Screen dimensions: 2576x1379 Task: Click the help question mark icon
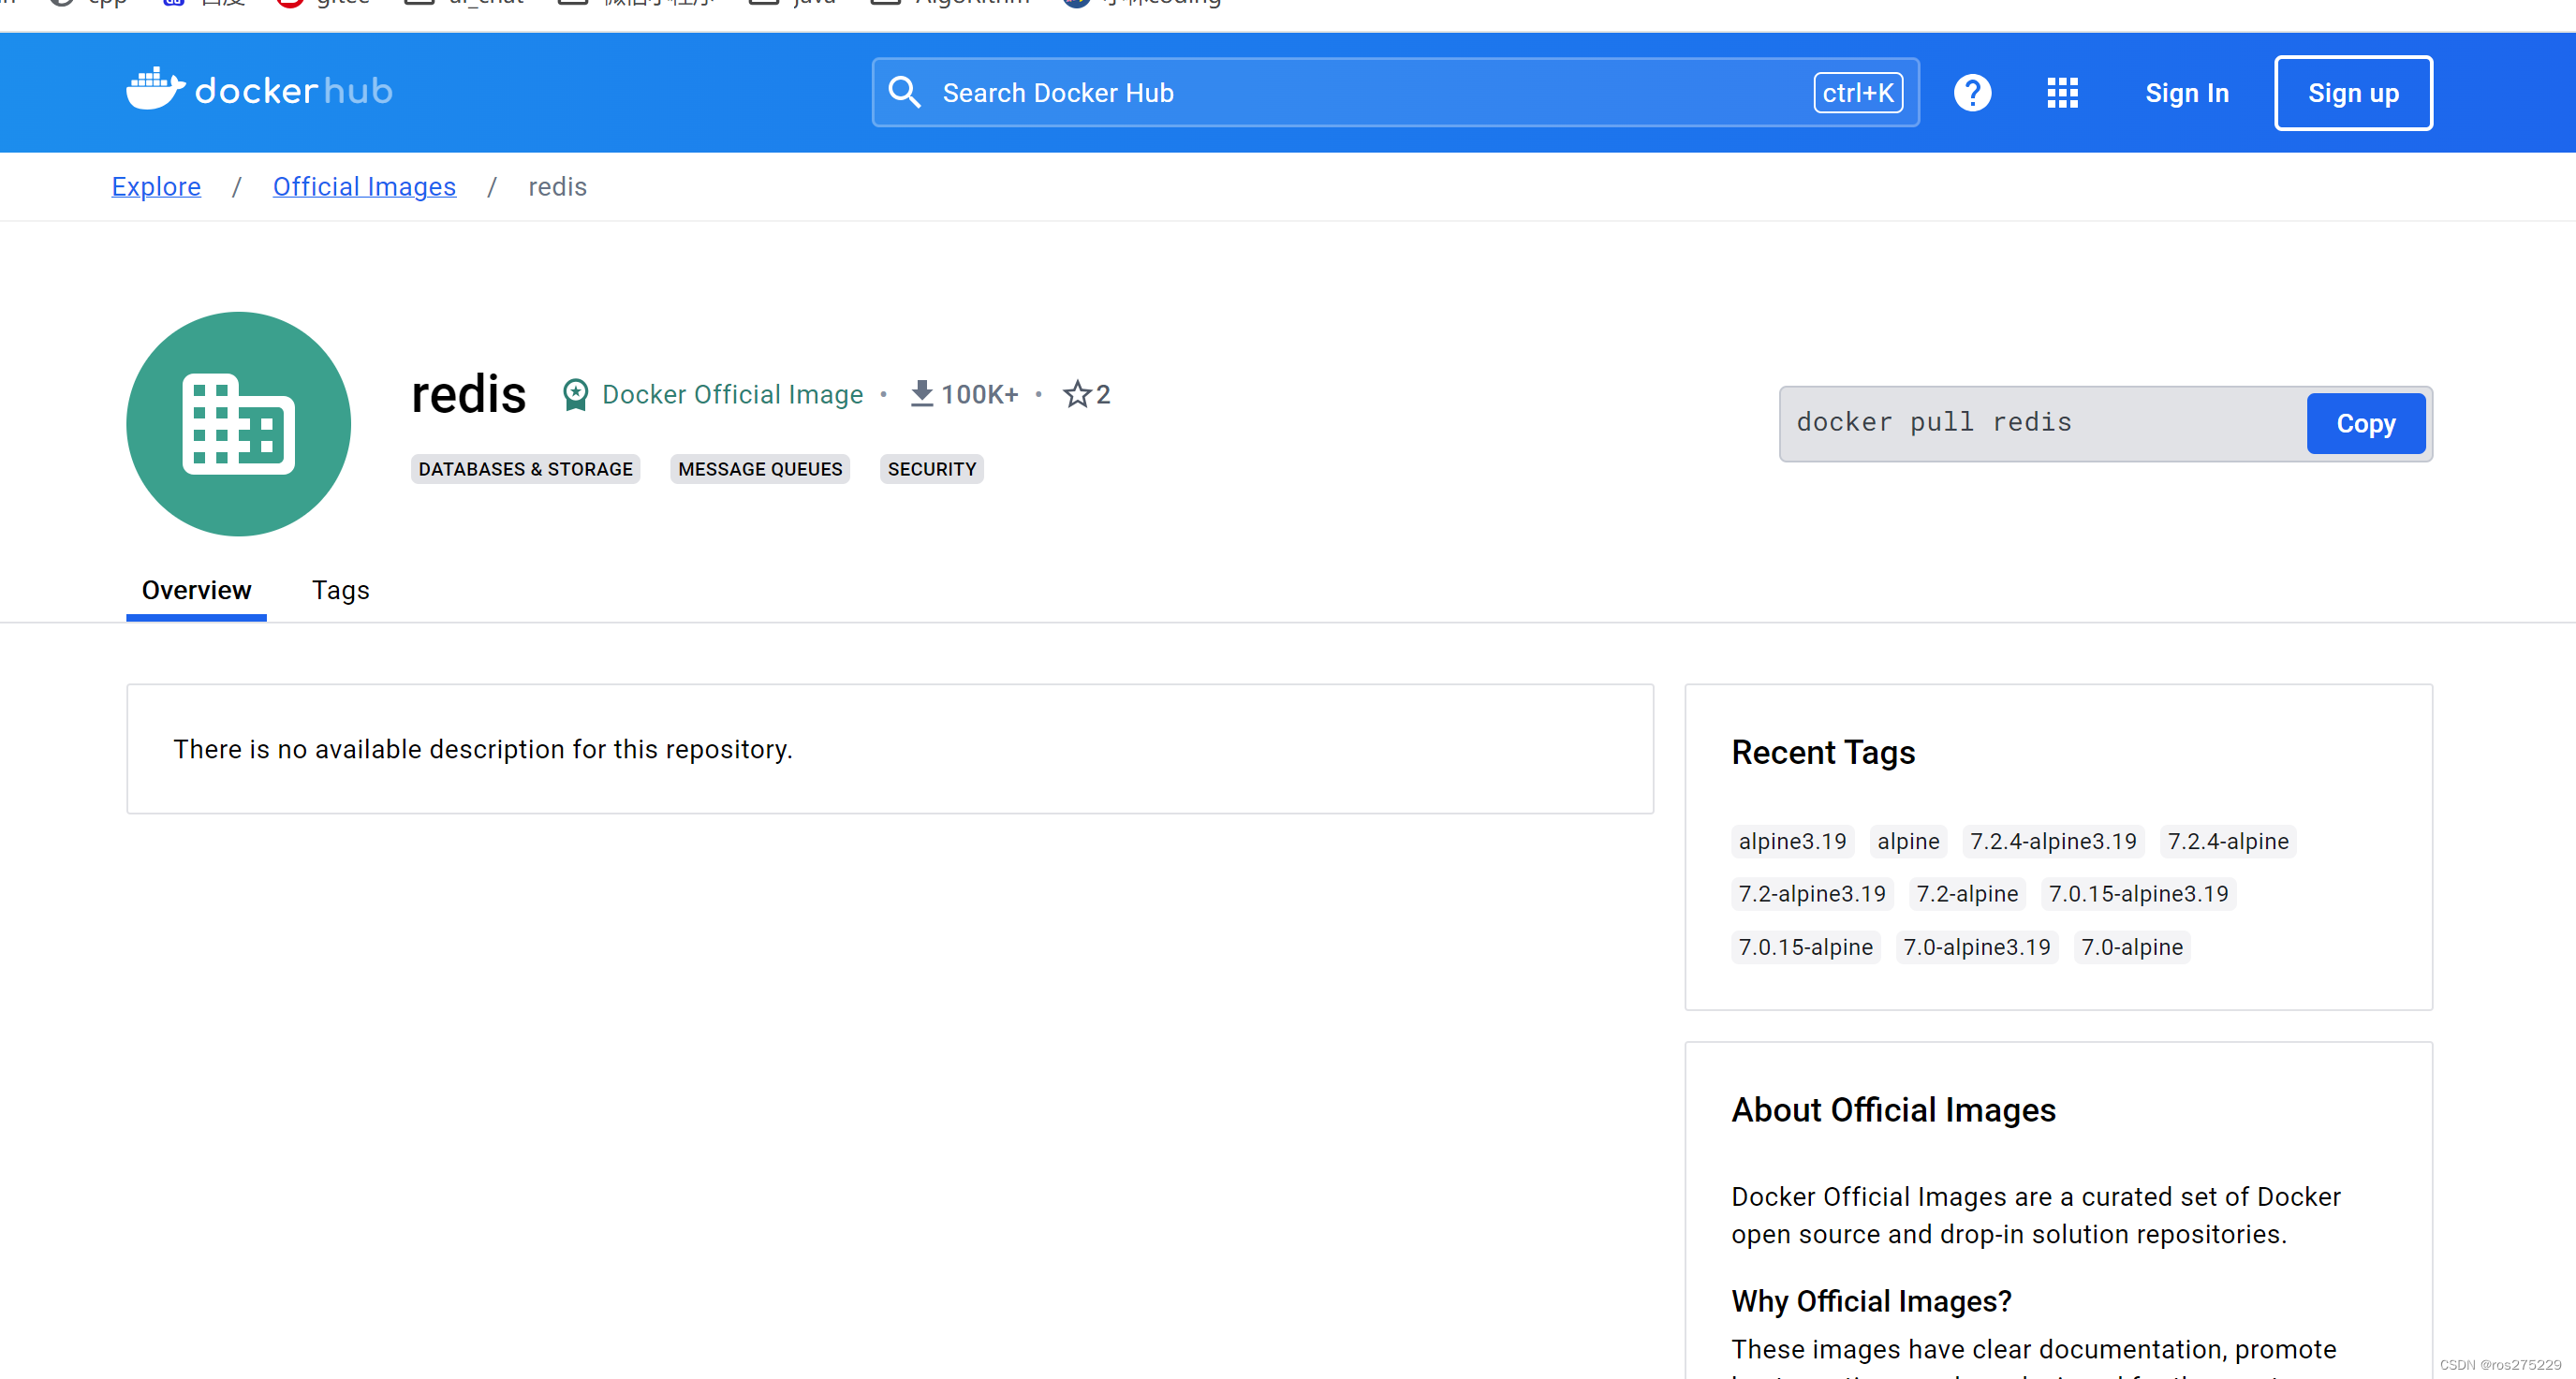1973,92
